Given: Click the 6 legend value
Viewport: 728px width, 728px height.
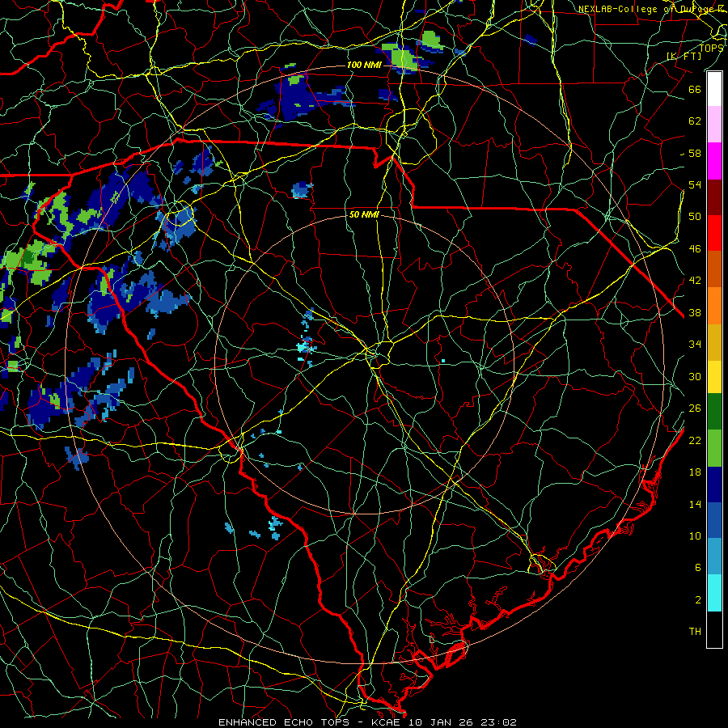Looking at the screenshot, I should (698, 568).
